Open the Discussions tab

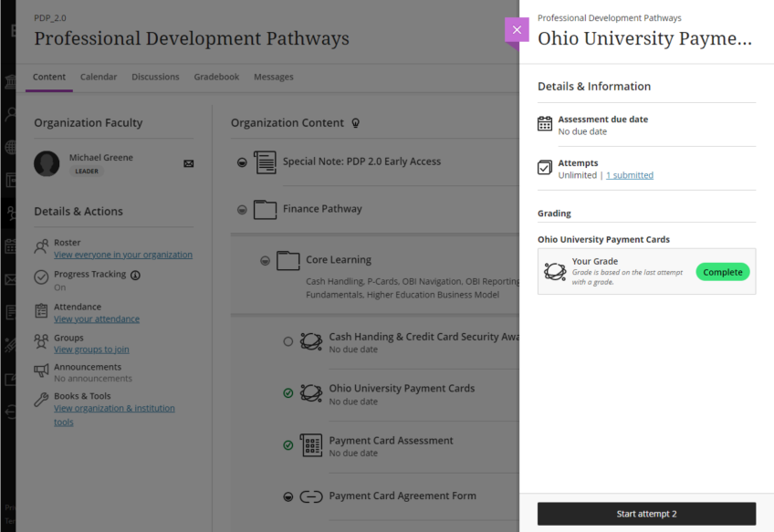(x=155, y=77)
